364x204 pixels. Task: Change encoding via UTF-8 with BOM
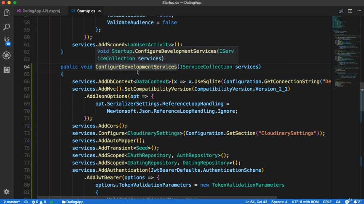click(305, 202)
